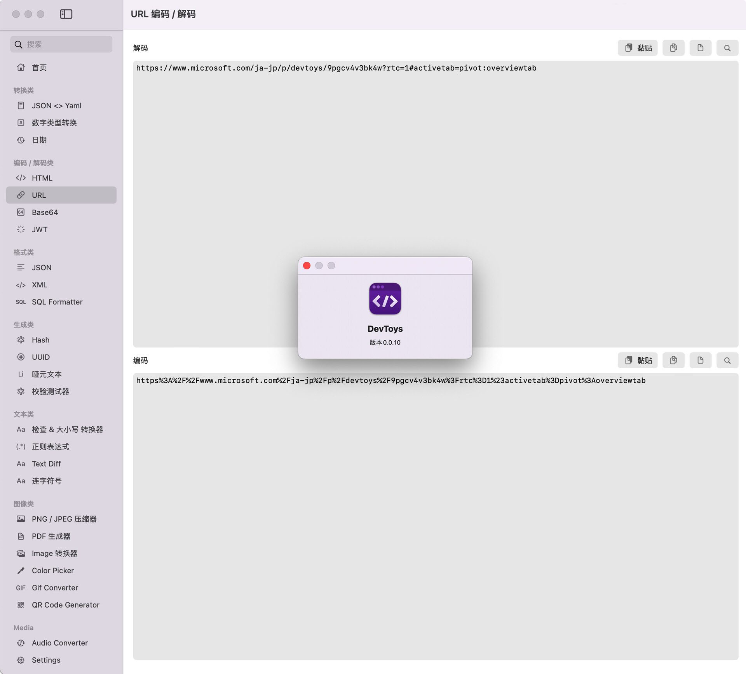Open the JWT decoder tool
Viewport: 746px width, 674px height.
coord(61,229)
